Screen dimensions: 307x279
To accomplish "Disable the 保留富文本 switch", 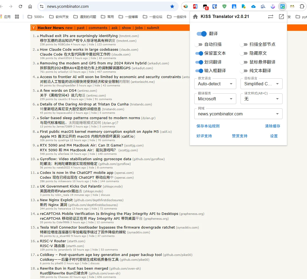I will click(x=199, y=53).
